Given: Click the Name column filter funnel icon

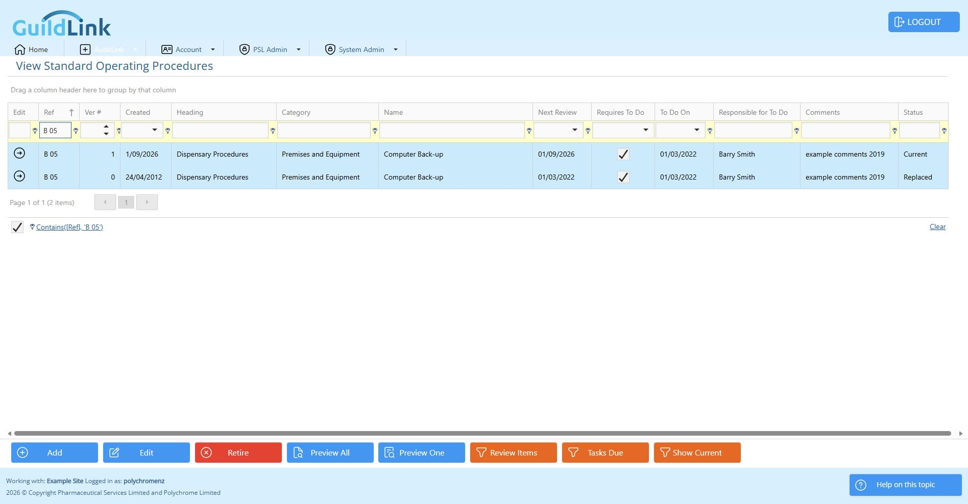Looking at the screenshot, I should (529, 131).
